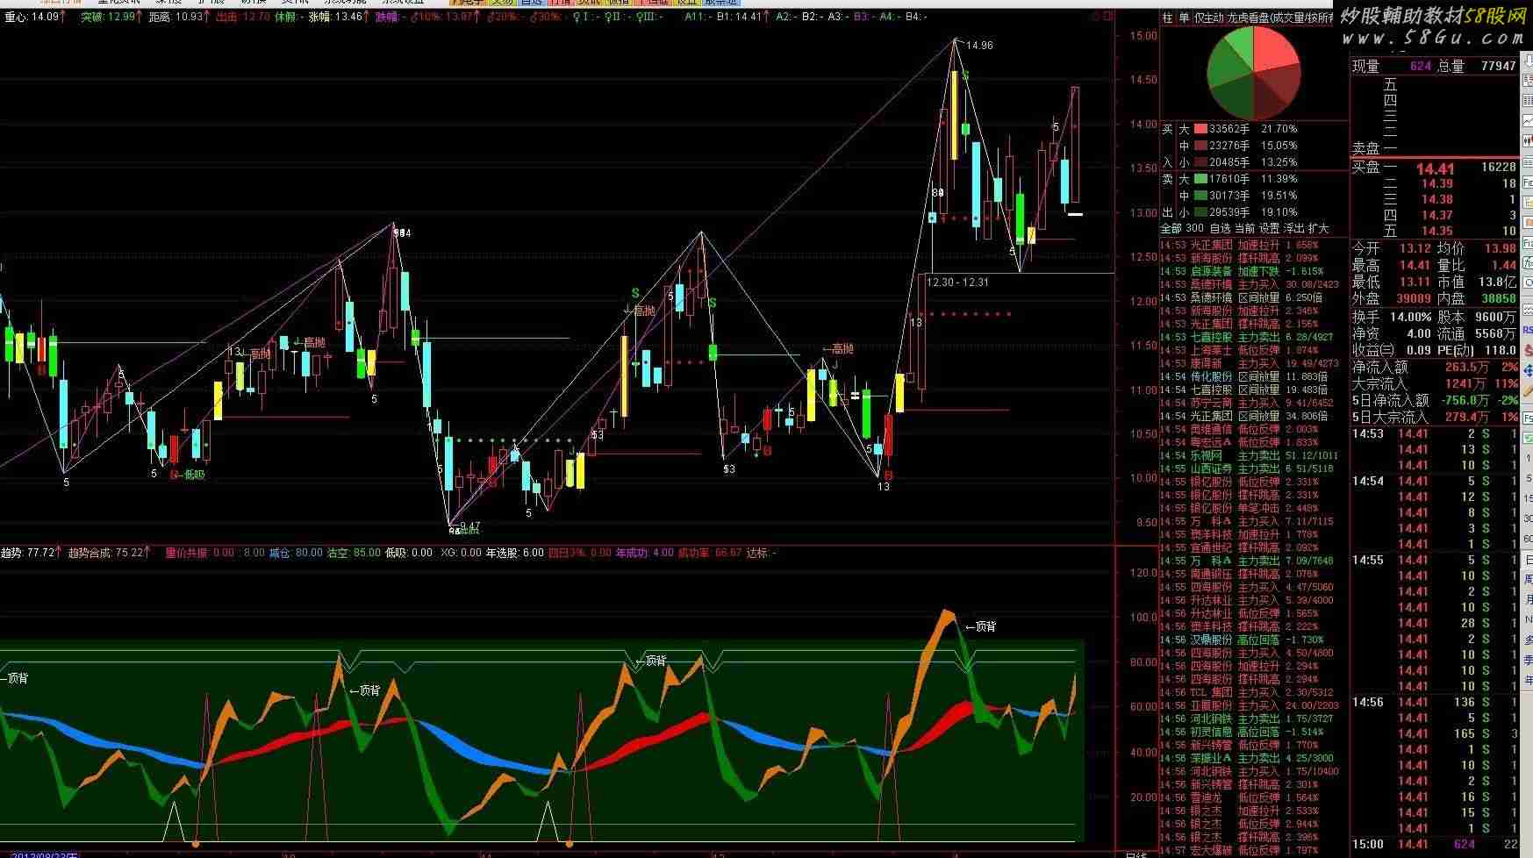
Task: Click the trade tick with volume 136
Action: 1436,702
